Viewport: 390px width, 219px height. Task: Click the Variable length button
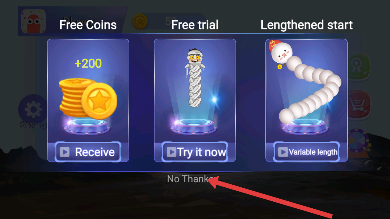(x=307, y=152)
